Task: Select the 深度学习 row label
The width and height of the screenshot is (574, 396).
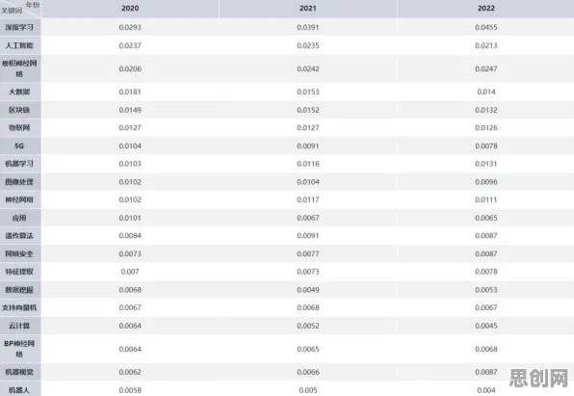Action: [19, 27]
